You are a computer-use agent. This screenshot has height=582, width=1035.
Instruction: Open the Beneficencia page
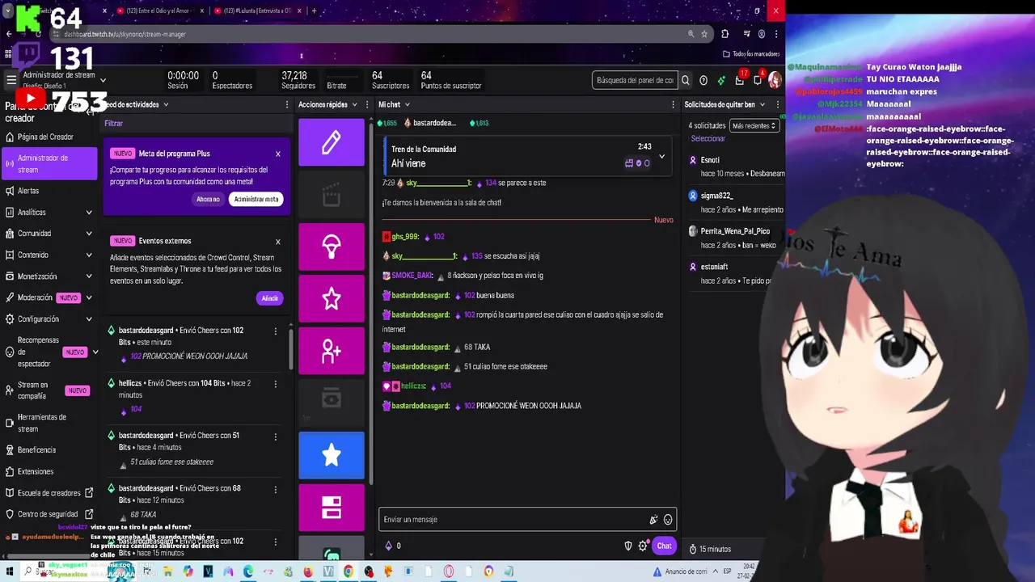[x=36, y=449]
